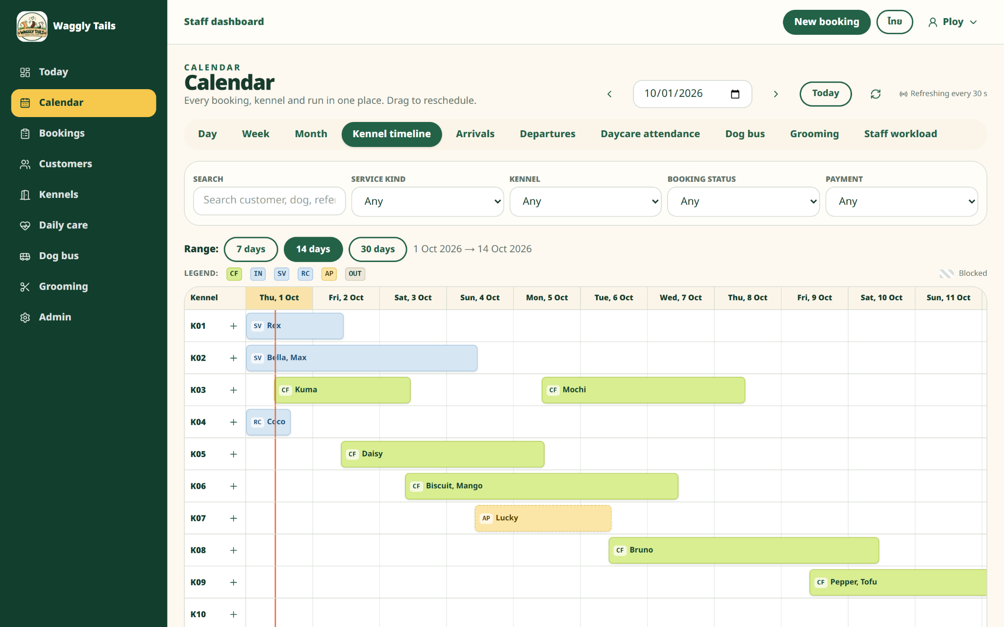Select the Calendar sidebar item
This screenshot has height=627, width=1004.
click(83, 103)
